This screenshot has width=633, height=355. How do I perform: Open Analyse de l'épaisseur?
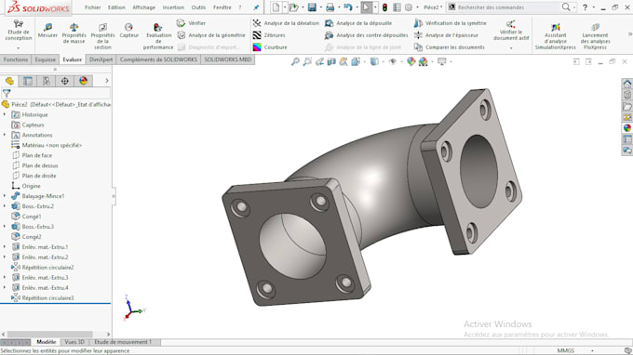(x=446, y=35)
